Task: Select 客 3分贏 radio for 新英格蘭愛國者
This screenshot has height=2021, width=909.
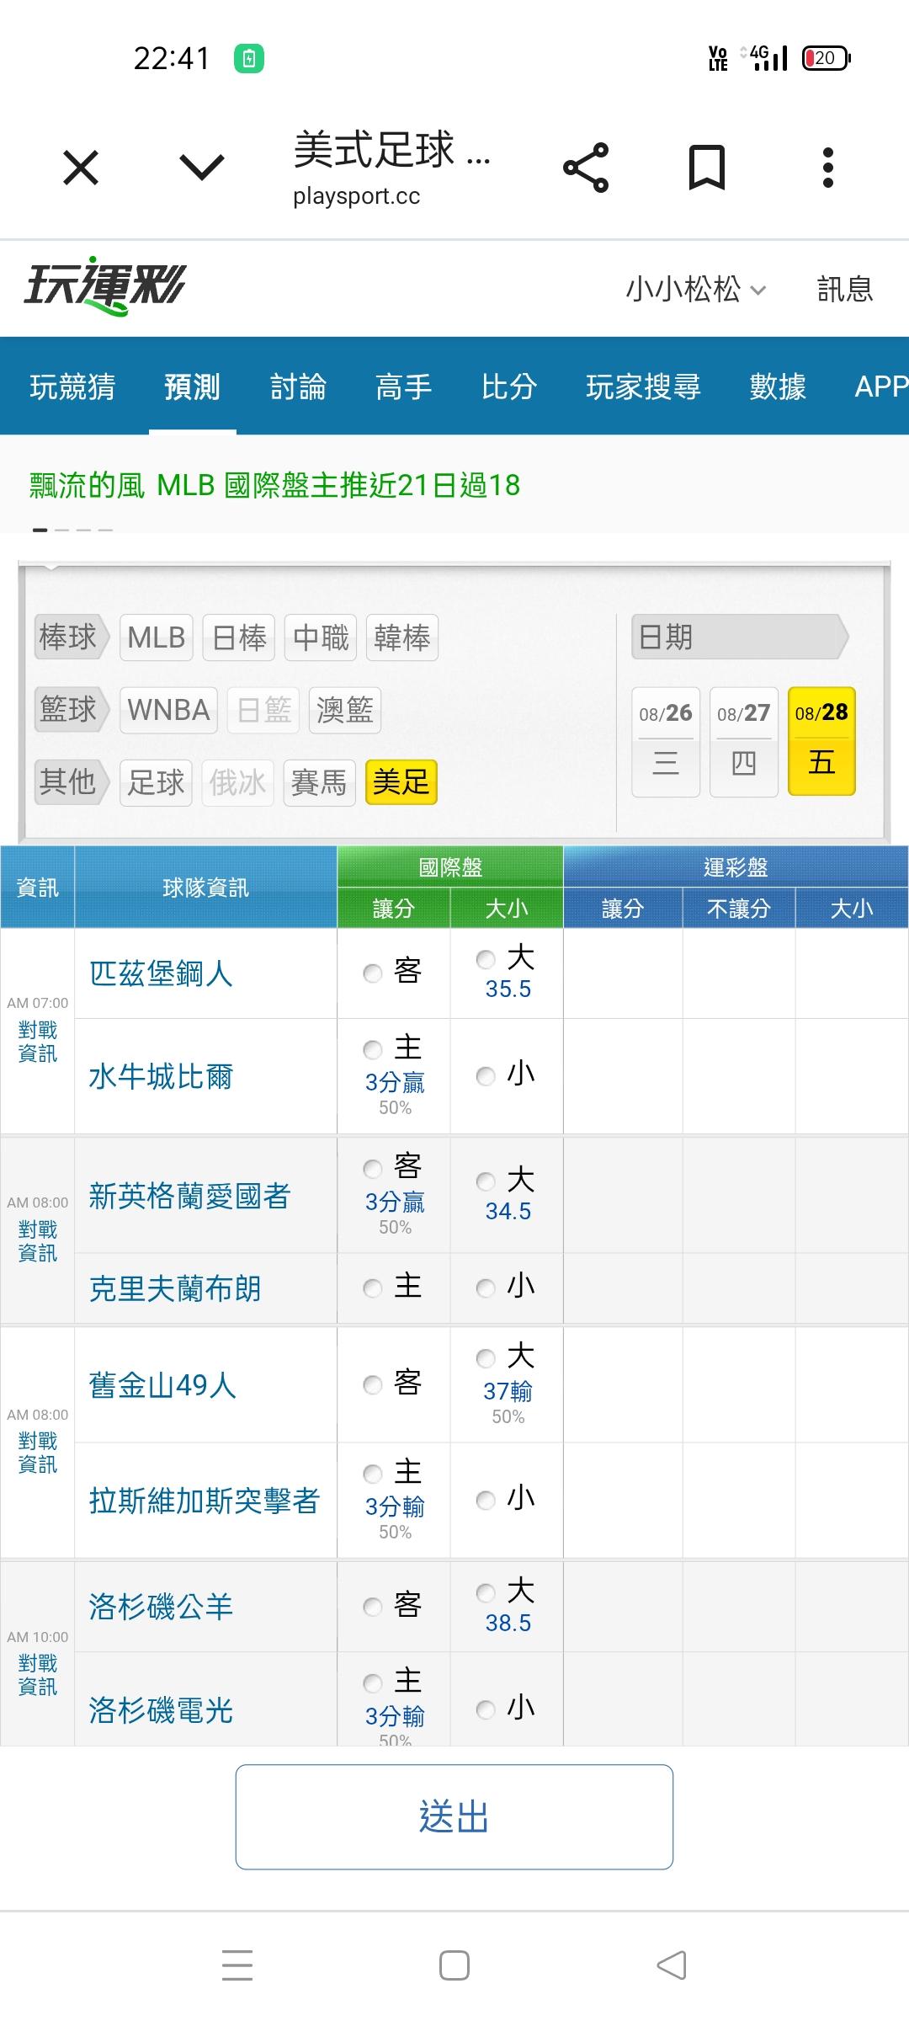Action: [x=373, y=1168]
